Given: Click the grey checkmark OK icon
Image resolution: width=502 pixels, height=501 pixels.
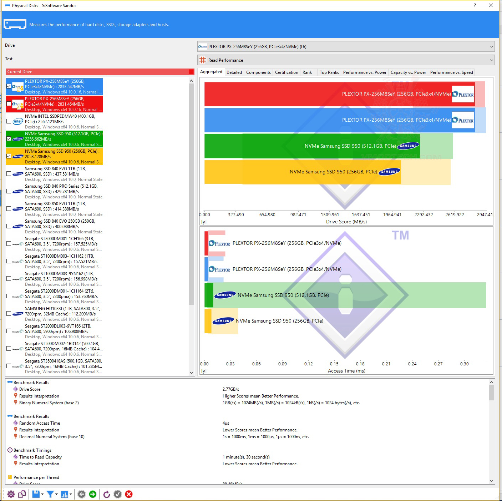Looking at the screenshot, I should 118,494.
